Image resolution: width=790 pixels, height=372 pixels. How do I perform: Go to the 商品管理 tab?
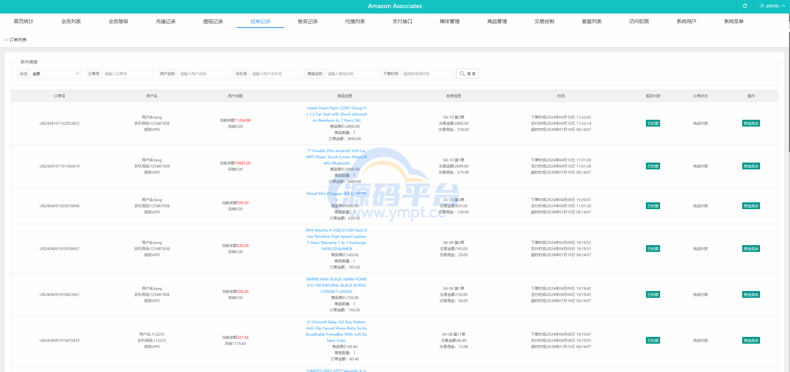coord(497,21)
